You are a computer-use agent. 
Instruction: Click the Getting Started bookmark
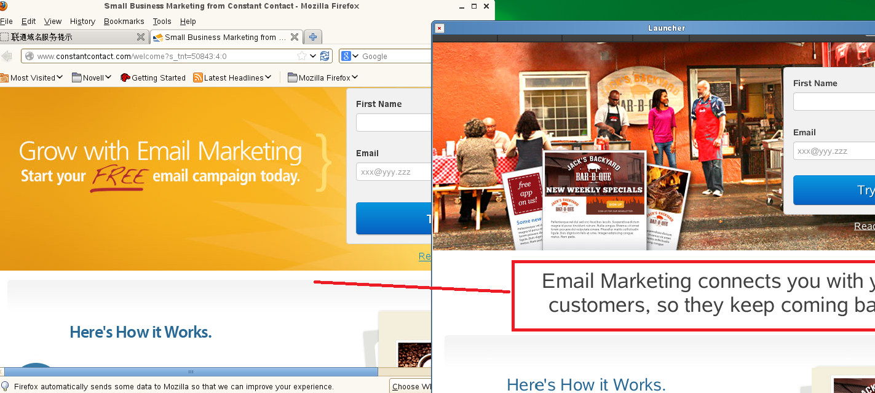click(x=152, y=77)
